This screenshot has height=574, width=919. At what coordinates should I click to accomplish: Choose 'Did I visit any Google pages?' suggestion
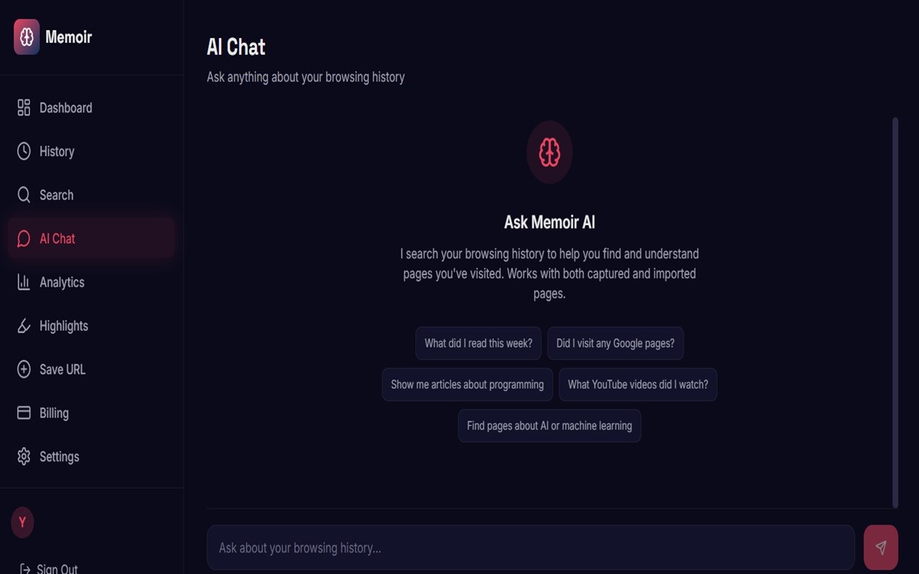tap(615, 344)
